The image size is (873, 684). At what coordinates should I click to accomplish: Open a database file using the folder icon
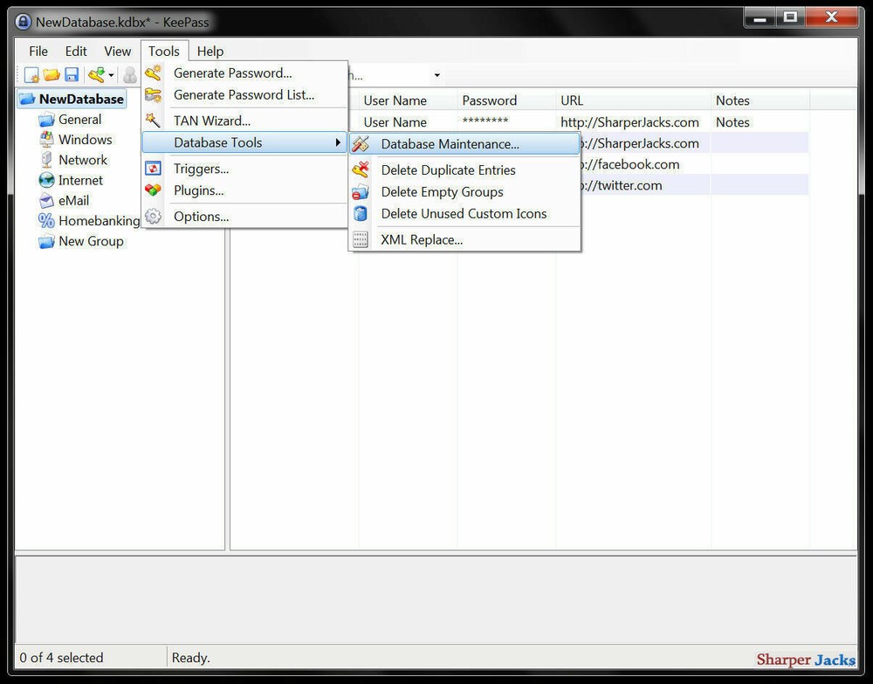pyautogui.click(x=51, y=74)
